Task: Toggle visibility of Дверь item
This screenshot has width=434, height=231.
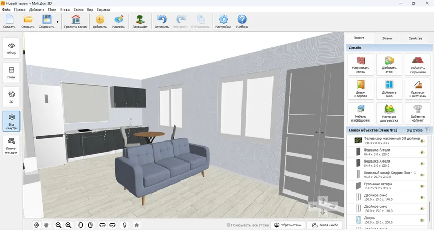Action: point(422,220)
